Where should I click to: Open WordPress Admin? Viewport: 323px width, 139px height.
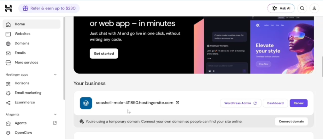(x=241, y=103)
